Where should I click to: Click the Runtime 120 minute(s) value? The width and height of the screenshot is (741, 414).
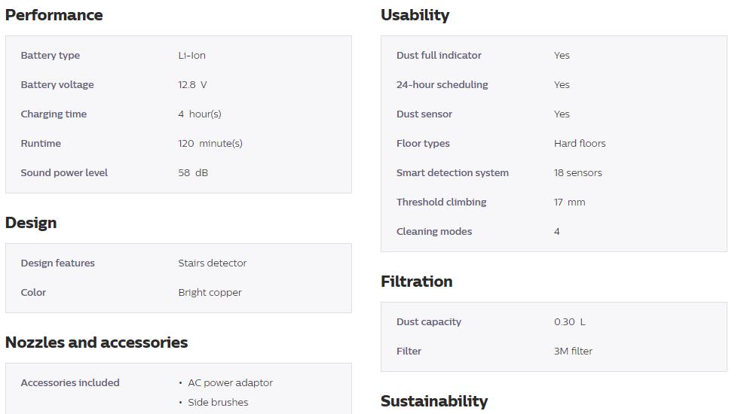[x=210, y=144]
